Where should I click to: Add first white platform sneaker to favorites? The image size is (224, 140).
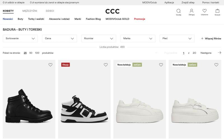161,65
